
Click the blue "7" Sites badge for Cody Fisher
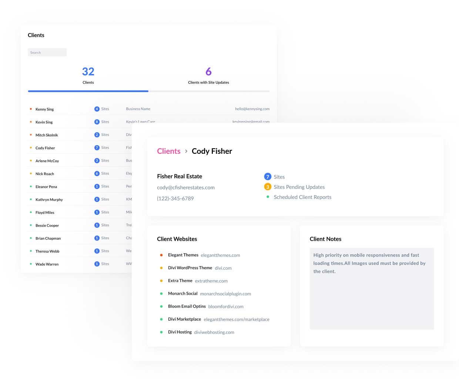click(x=268, y=177)
